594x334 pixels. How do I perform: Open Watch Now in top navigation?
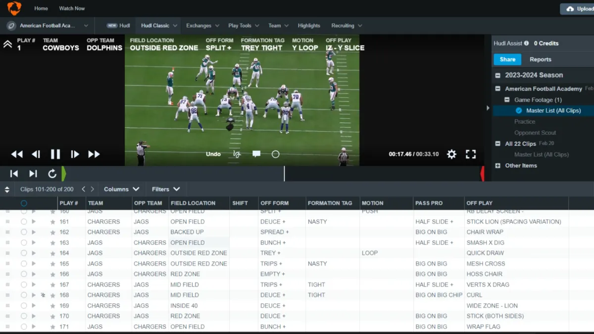[x=72, y=8]
